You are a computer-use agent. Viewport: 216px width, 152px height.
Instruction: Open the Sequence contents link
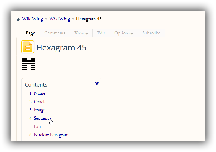click(42, 118)
